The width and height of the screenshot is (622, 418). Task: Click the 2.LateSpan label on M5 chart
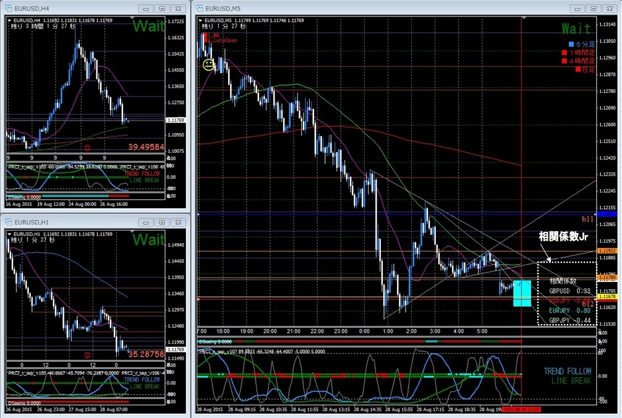pos(221,40)
